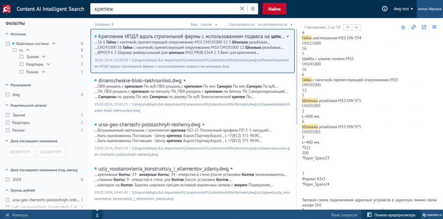This screenshot has height=219, width=443.
Task: Click the results list vertical scrollbar
Action: point(296,76)
